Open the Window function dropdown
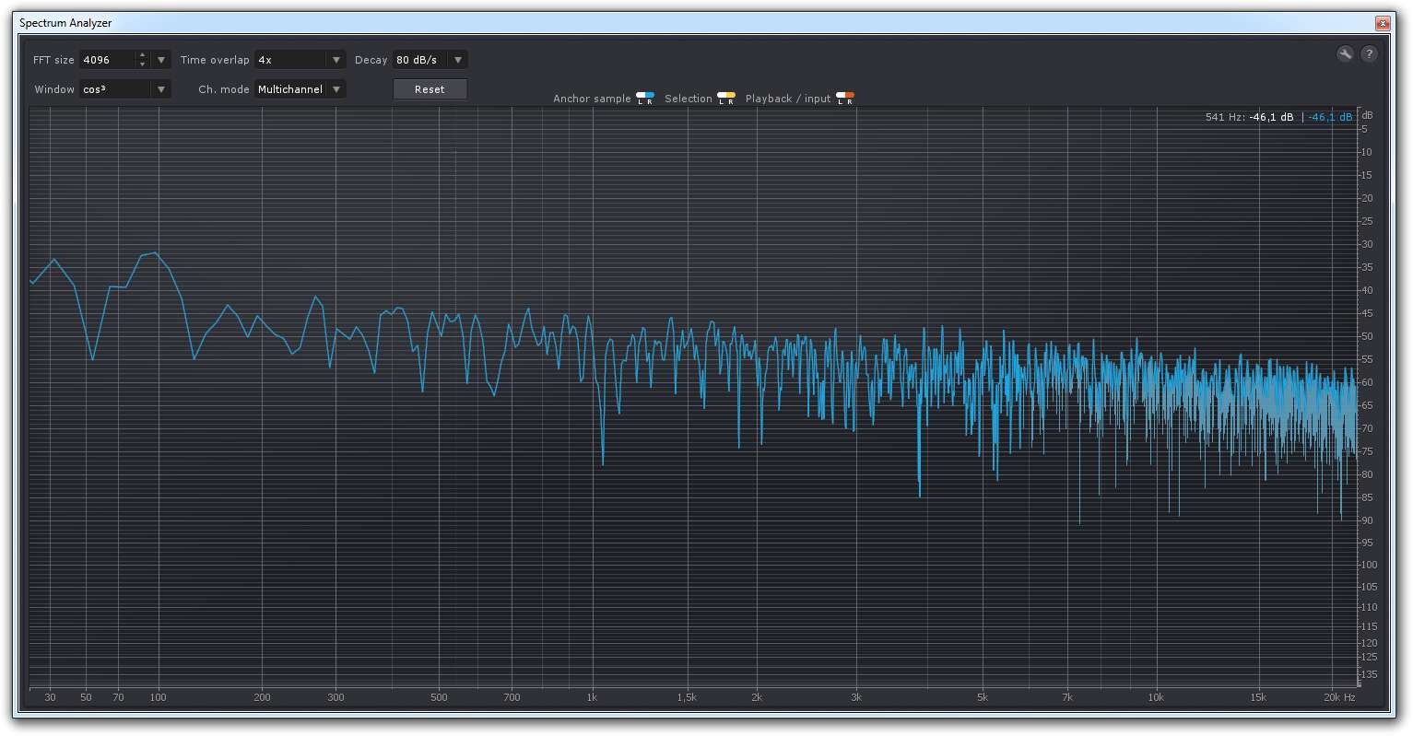 click(161, 89)
